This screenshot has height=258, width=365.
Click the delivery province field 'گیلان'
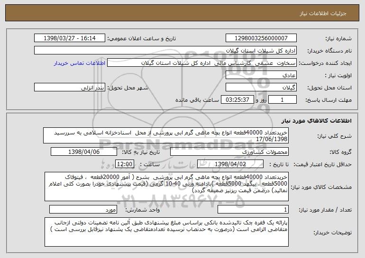[x=261, y=88]
